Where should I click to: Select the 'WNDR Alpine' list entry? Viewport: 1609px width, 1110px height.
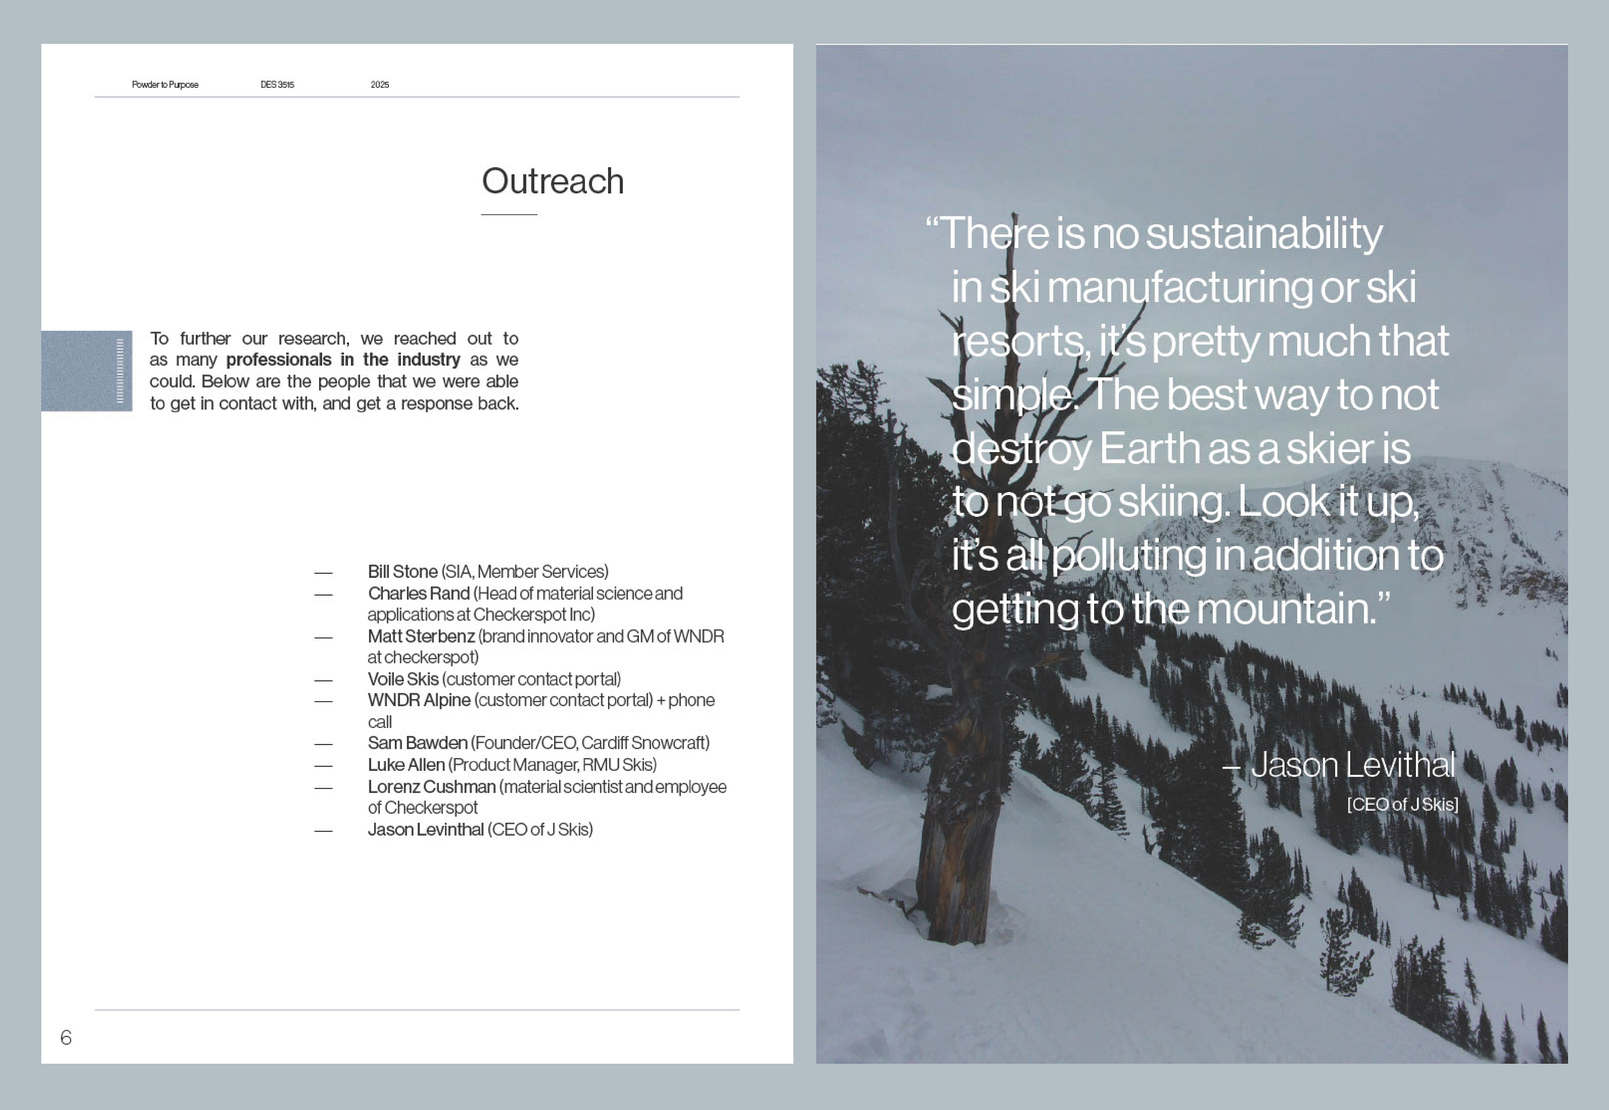(x=541, y=710)
